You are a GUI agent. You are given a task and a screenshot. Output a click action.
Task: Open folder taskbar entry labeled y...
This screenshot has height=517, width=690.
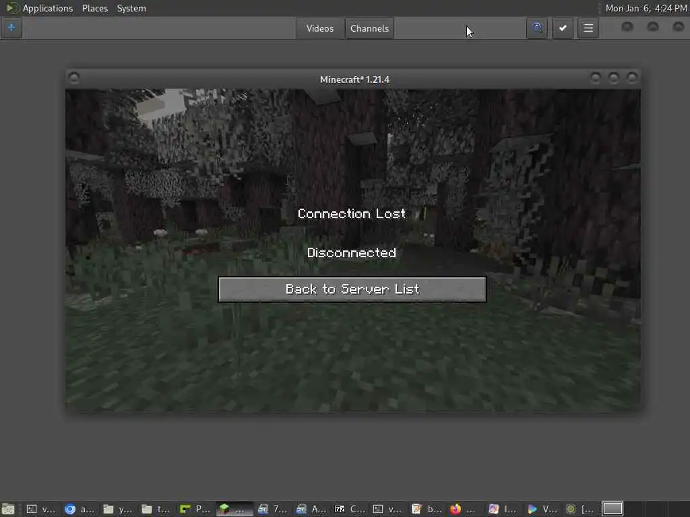coord(118,509)
